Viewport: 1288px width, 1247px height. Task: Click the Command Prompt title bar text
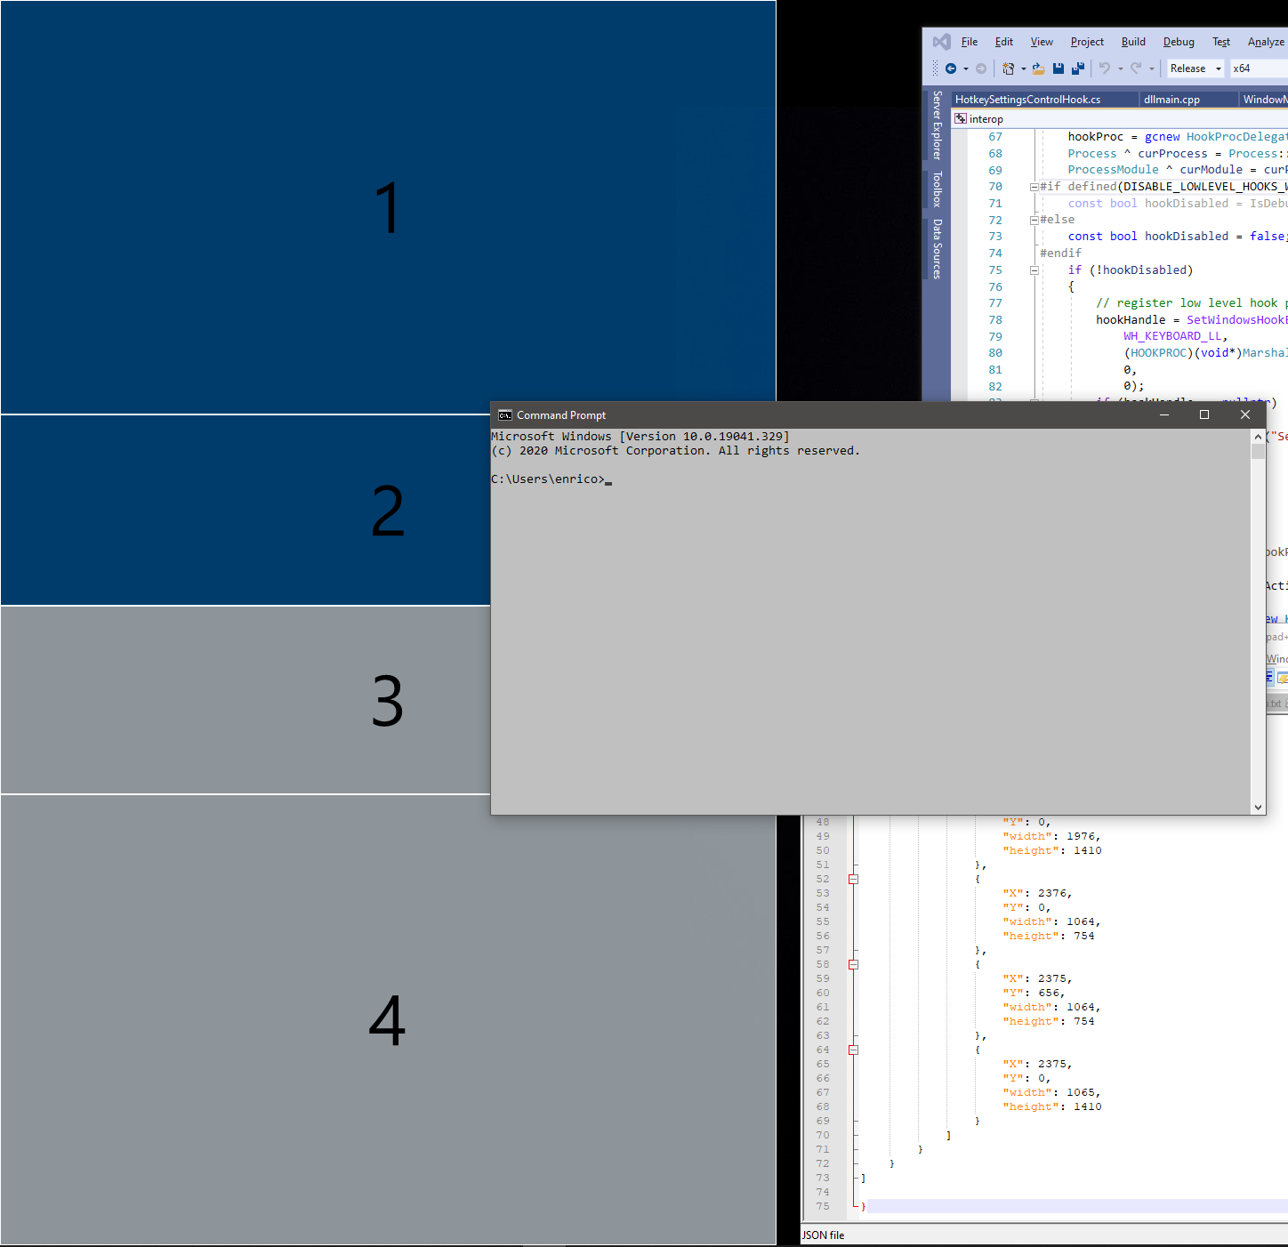561,415
